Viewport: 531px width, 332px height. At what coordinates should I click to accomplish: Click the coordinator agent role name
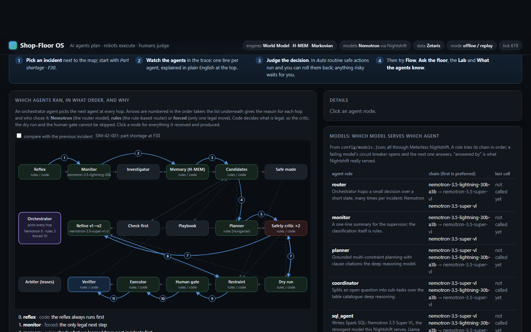click(345, 283)
